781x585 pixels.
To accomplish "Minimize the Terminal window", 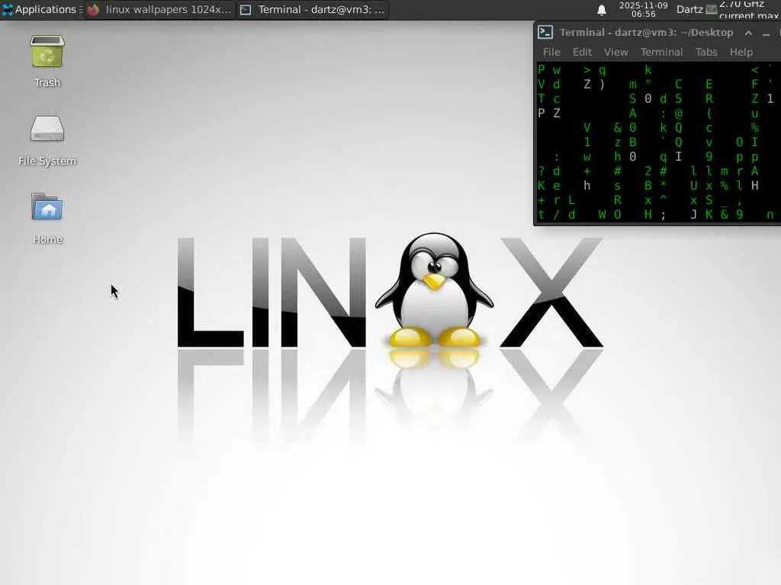I will click(x=766, y=34).
